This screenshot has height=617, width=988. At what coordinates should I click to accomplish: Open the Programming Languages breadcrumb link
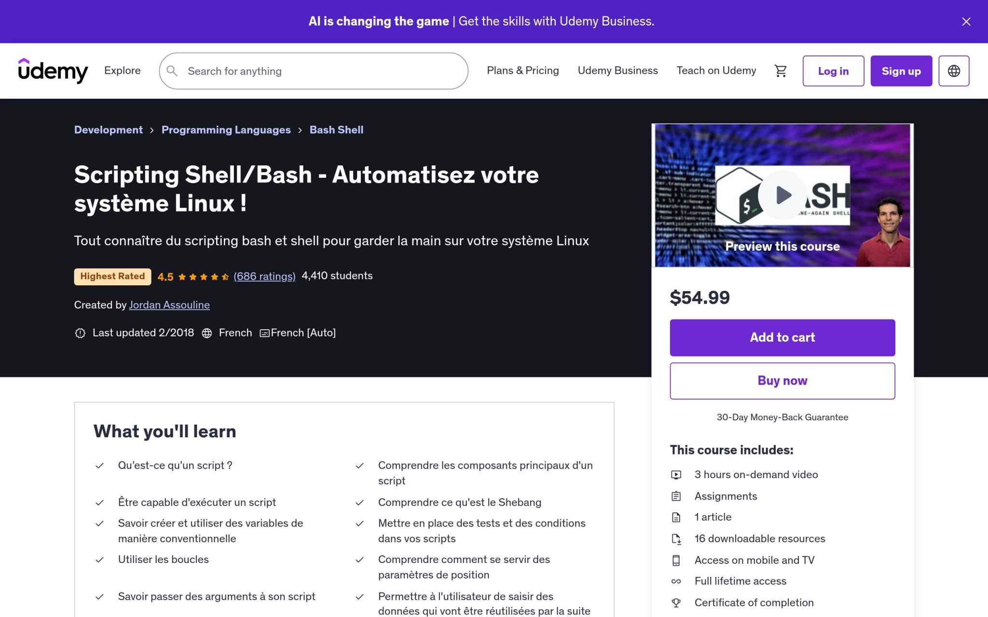tap(226, 130)
